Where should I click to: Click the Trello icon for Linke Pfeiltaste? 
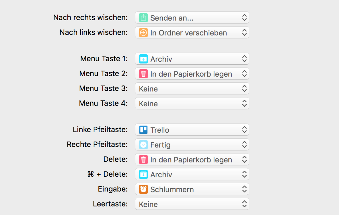click(143, 130)
